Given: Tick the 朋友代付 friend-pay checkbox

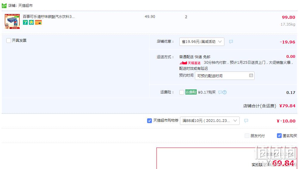Looking at the screenshot, I should [247, 136].
